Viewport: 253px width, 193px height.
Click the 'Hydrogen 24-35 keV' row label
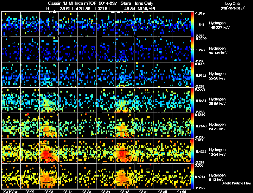pyautogui.click(x=217, y=127)
